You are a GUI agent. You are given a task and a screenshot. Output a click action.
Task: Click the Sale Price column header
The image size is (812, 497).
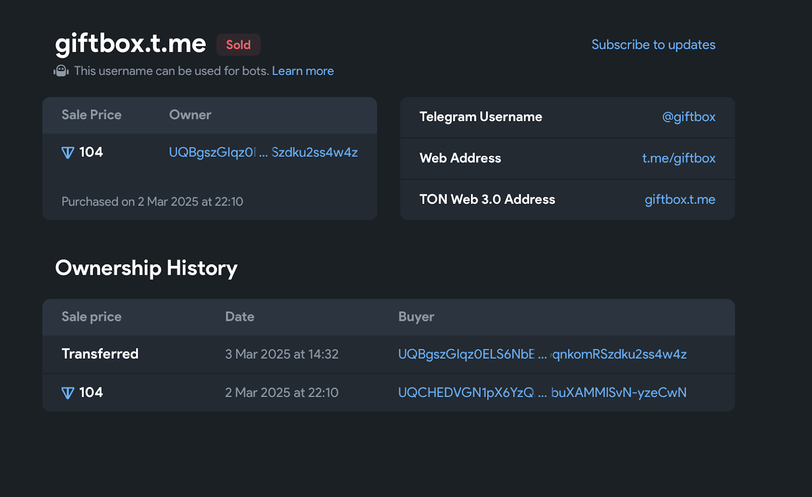coord(91,115)
